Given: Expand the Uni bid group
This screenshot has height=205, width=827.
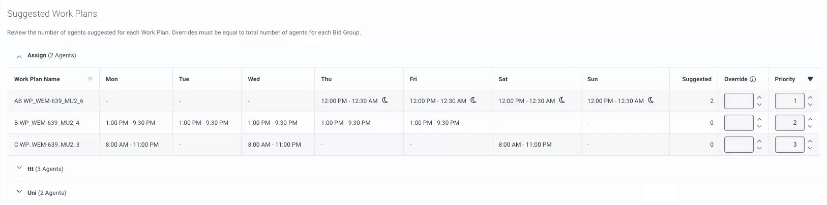Looking at the screenshot, I should tap(19, 192).
